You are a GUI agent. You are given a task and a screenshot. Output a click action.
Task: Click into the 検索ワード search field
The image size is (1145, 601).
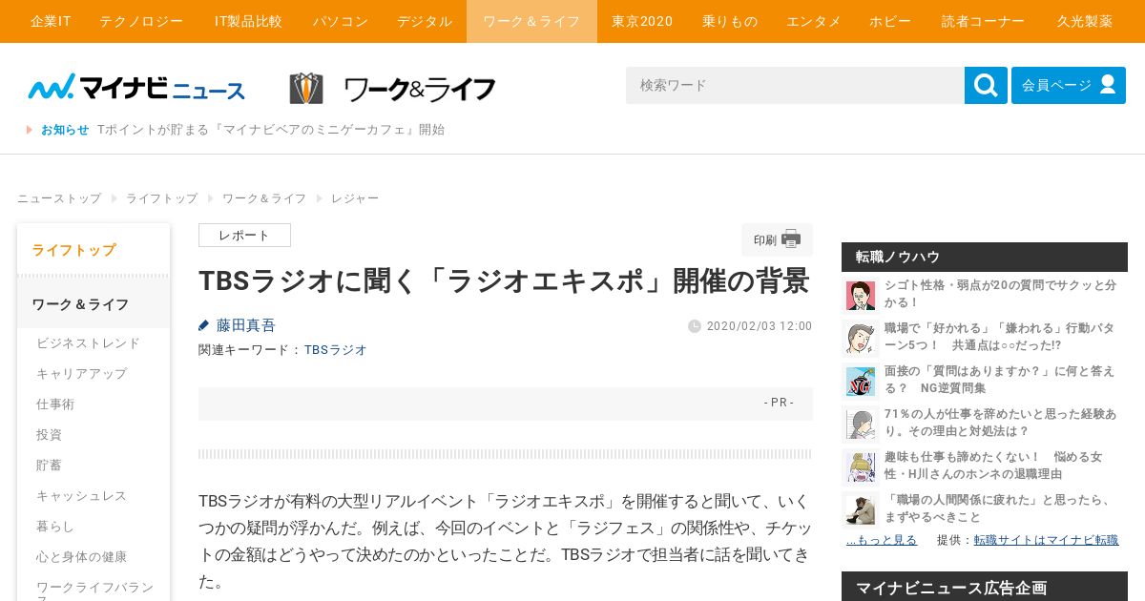[795, 85]
